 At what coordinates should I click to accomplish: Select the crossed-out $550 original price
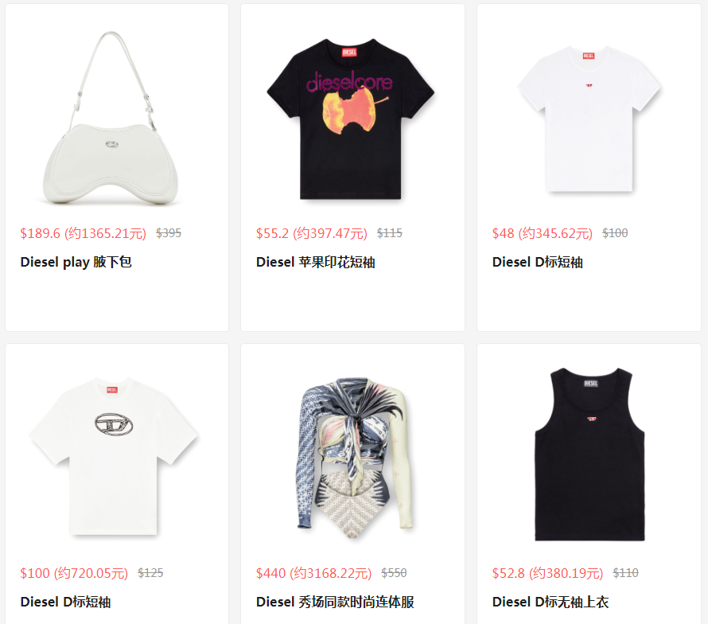(394, 573)
